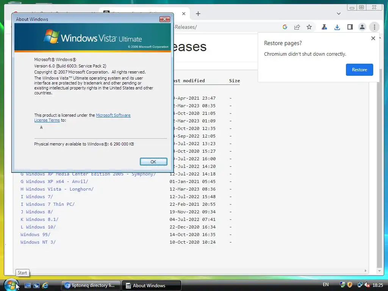388x291 pixels.
Task: Open Windows 8 directory link
Action: click(37, 212)
